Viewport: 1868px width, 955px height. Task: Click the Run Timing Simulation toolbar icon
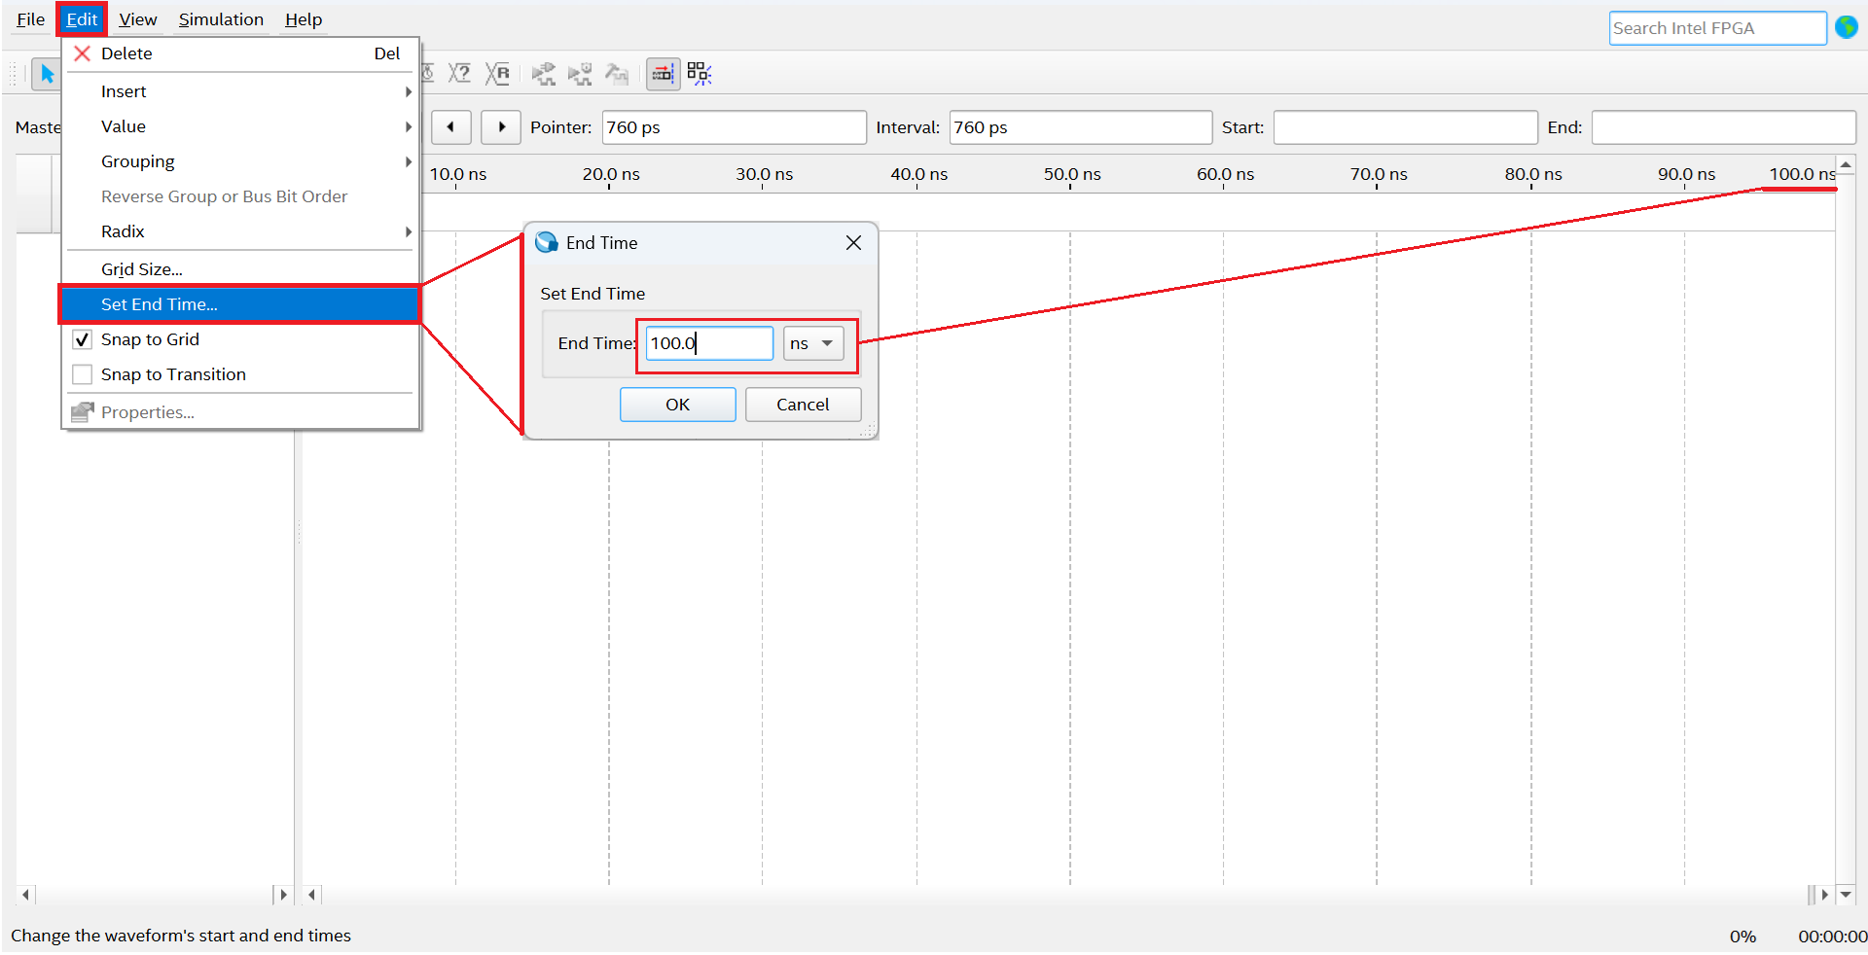[x=581, y=74]
